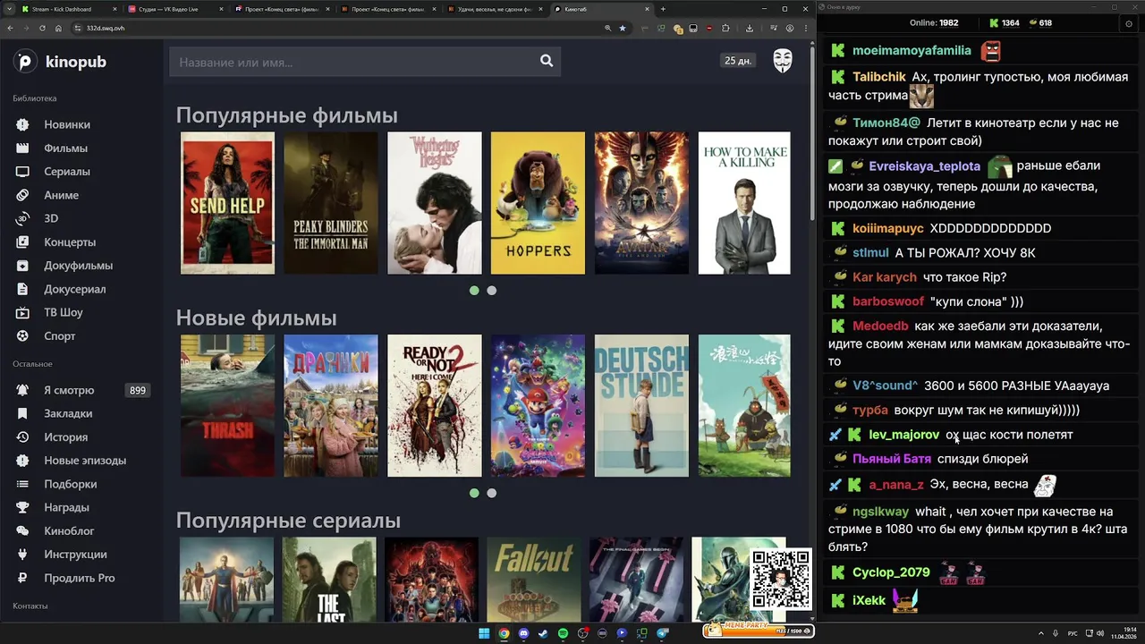Browse the Концерты section
The height and width of the screenshot is (644, 1145).
click(70, 241)
